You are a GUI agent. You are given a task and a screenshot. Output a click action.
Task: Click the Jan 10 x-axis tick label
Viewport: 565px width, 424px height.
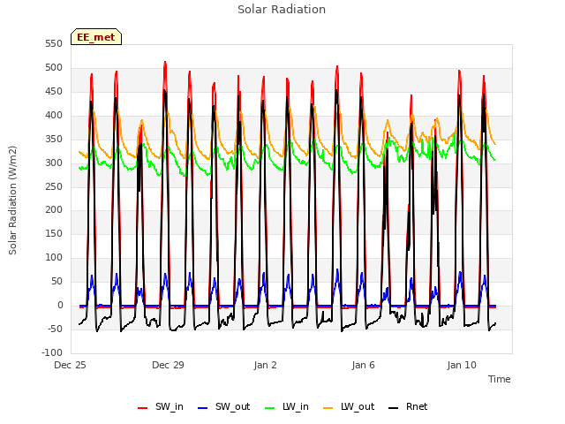tap(462, 365)
